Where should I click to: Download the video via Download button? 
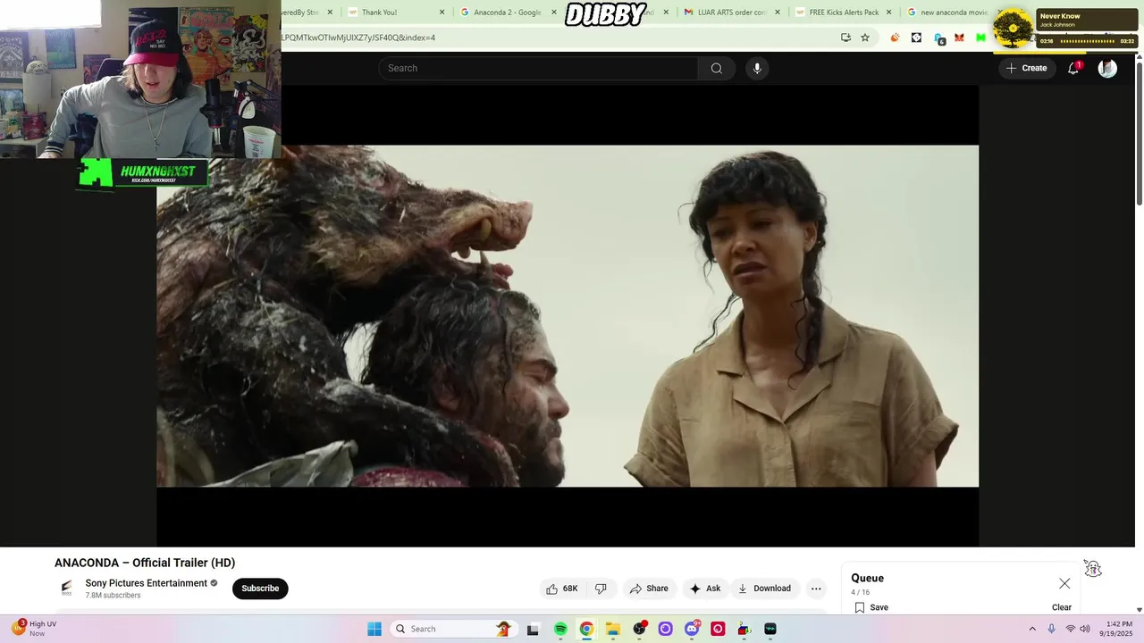764,589
